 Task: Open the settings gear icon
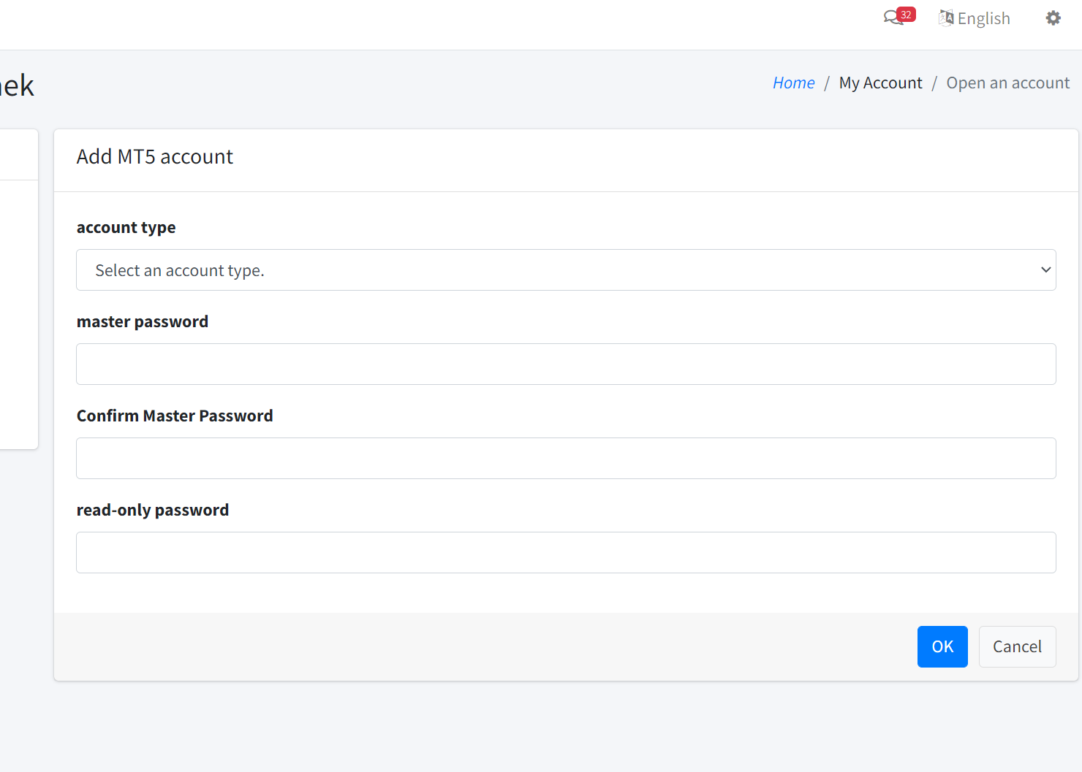point(1053,18)
